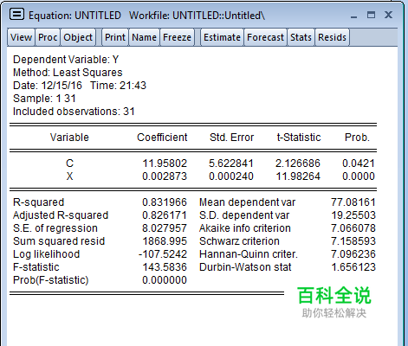Click the Std. Error column header
This screenshot has height=346, width=408.
(231, 138)
